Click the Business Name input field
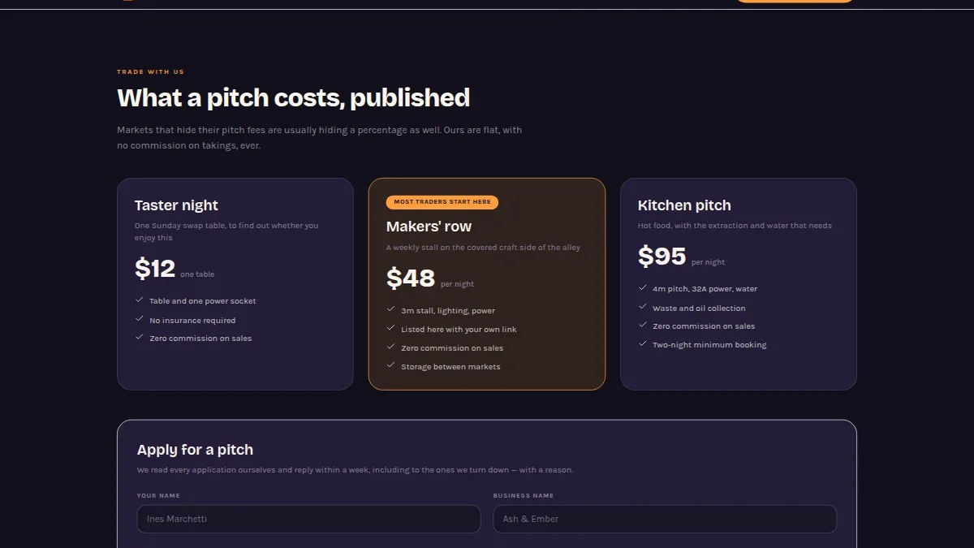 click(x=665, y=519)
